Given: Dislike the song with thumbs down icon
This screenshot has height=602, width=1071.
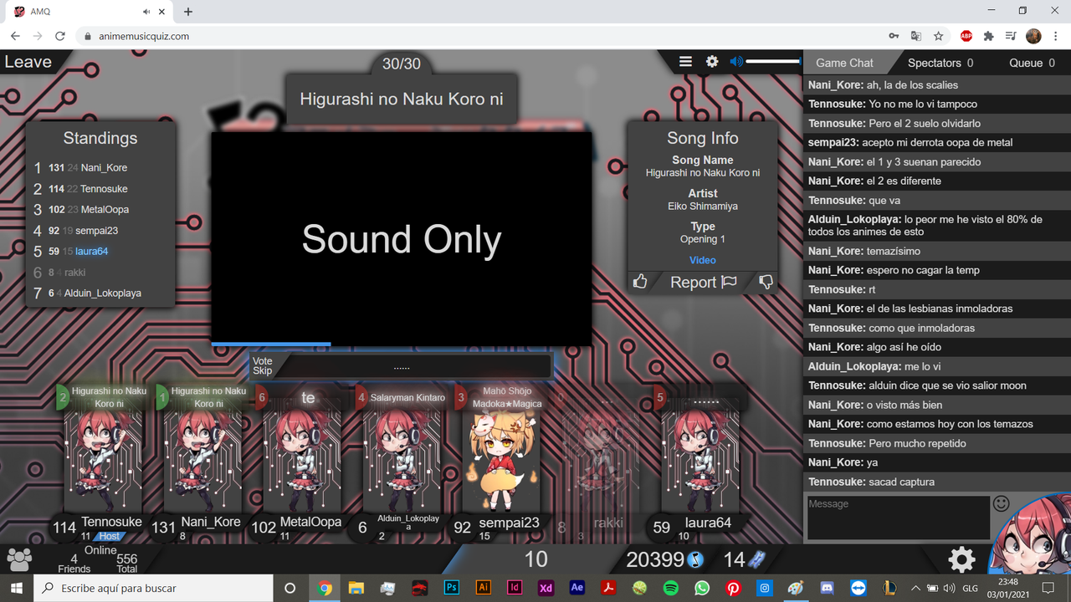Looking at the screenshot, I should [766, 282].
